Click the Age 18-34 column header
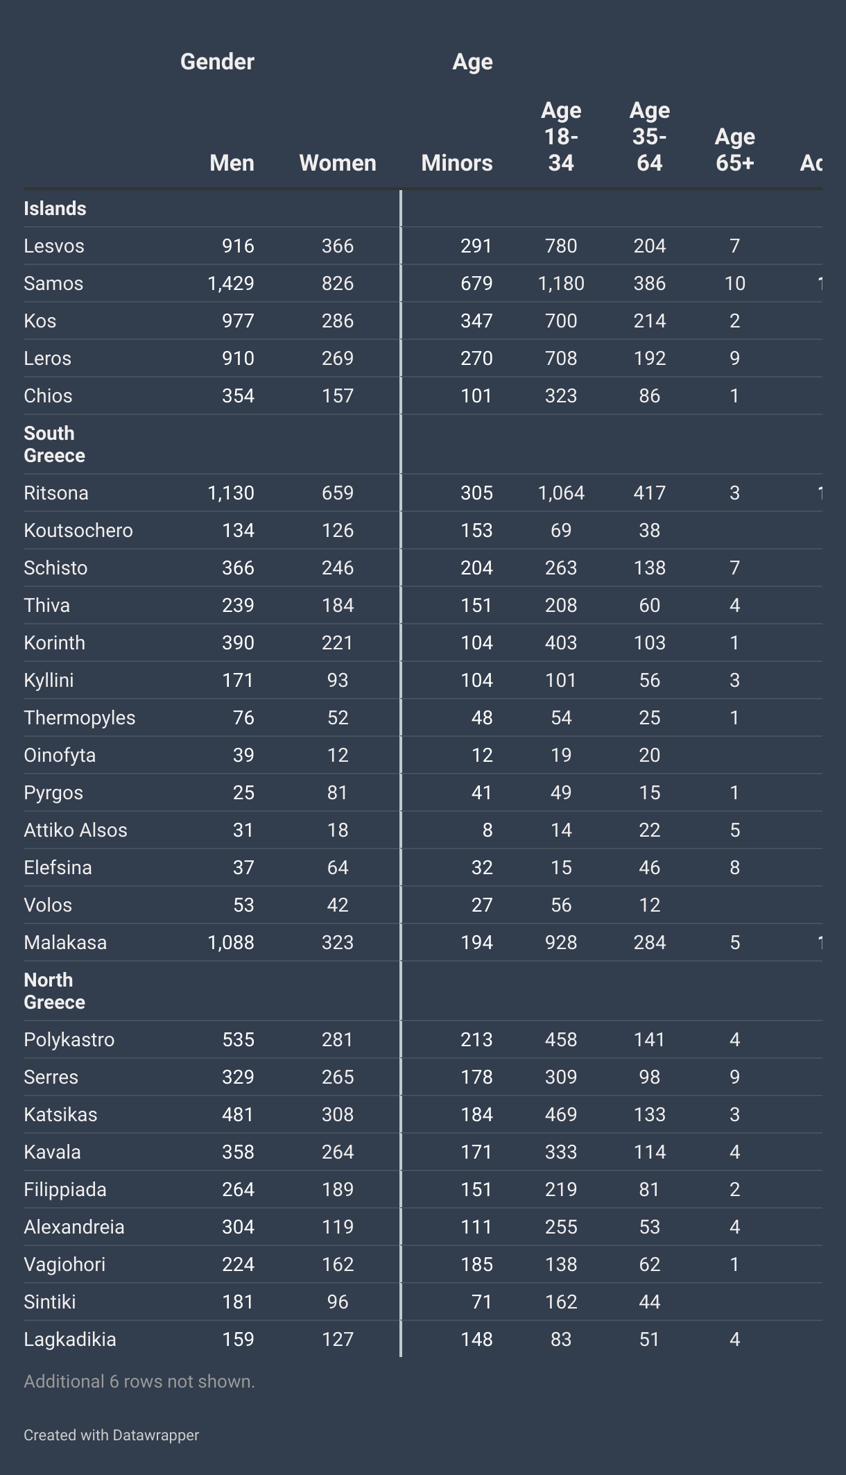Viewport: 846px width, 1475px height. pyautogui.click(x=561, y=137)
